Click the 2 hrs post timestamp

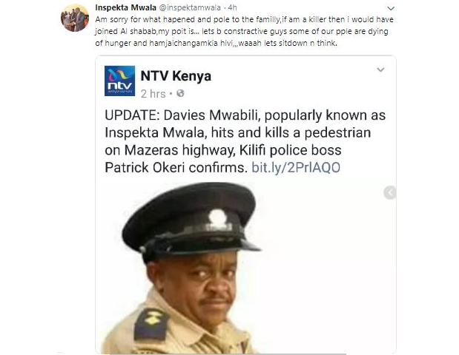pyautogui.click(x=153, y=94)
